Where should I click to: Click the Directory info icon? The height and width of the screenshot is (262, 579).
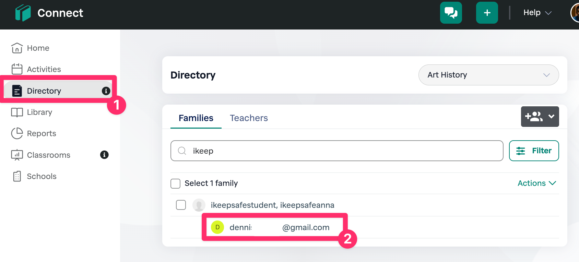(106, 91)
